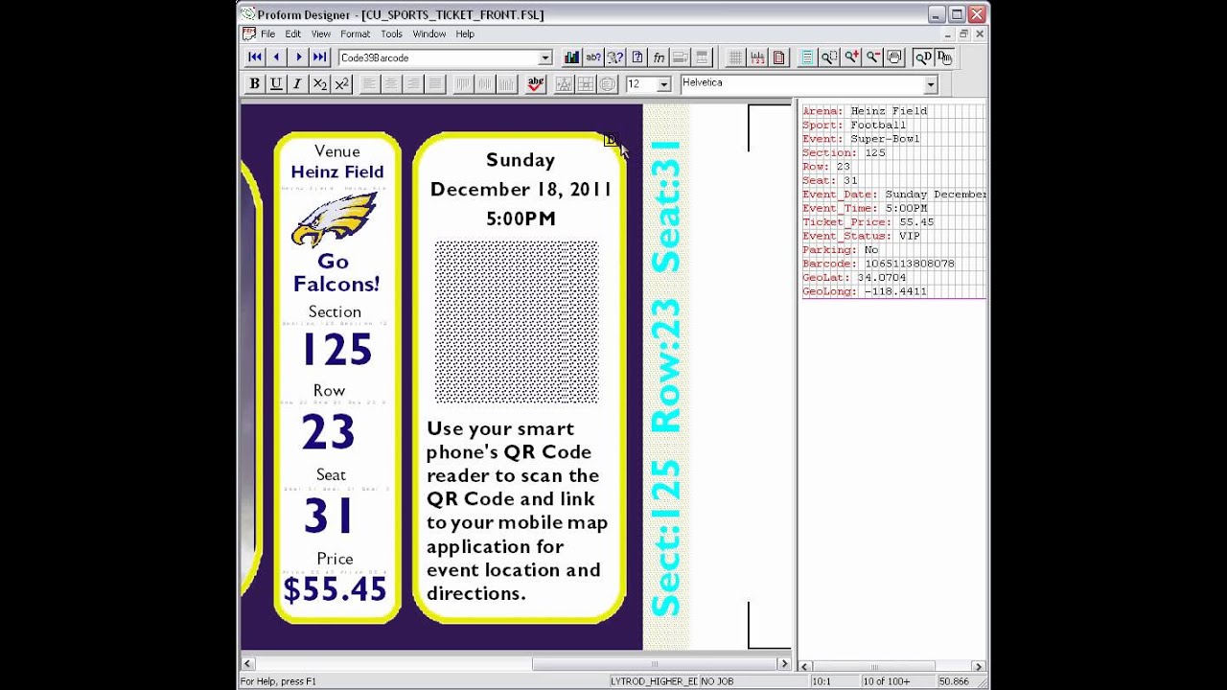Open the File menu
This screenshot has height=690, width=1227.
267,34
